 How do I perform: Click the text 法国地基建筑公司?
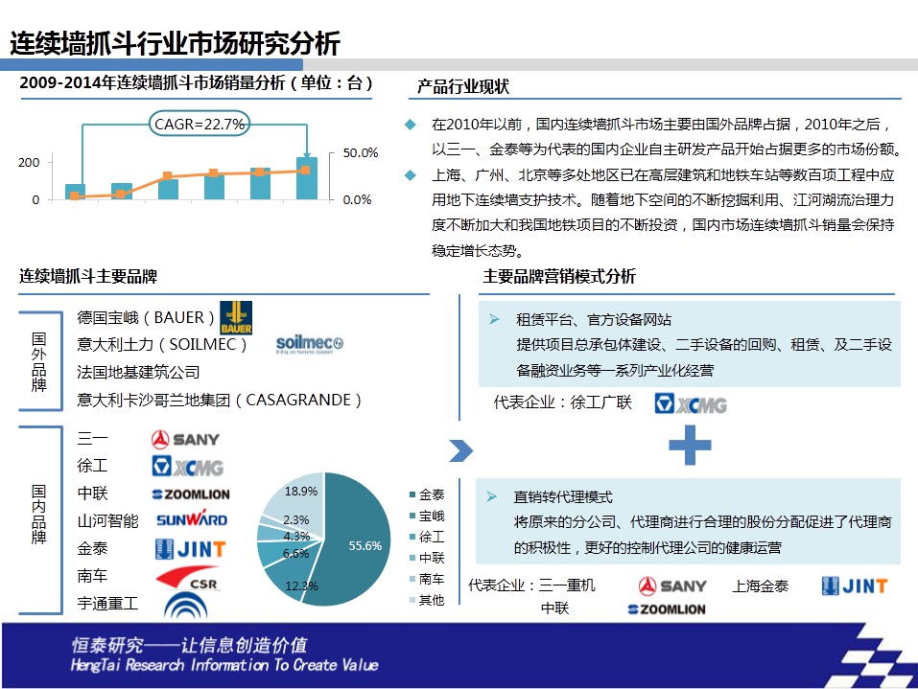pyautogui.click(x=138, y=372)
